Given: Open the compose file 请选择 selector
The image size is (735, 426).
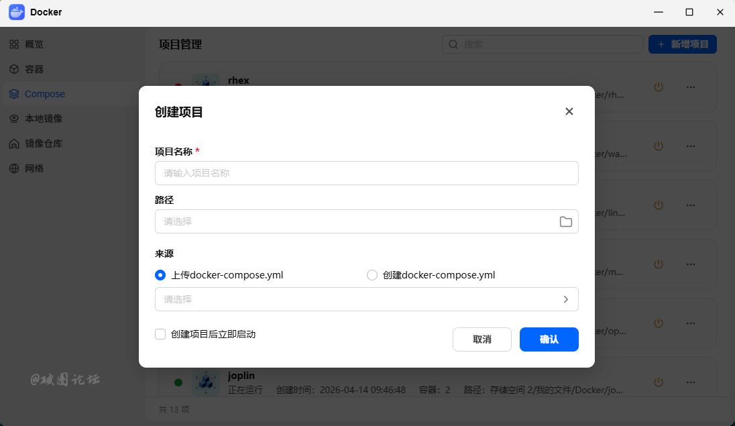Looking at the screenshot, I should [367, 299].
